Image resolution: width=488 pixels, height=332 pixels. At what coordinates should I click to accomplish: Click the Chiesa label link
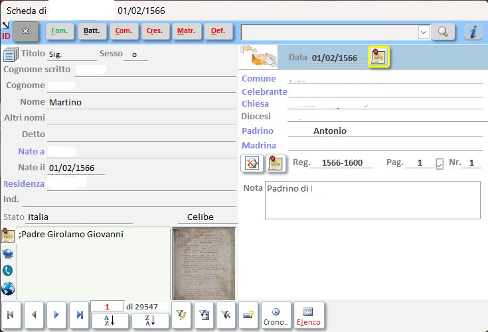255,104
